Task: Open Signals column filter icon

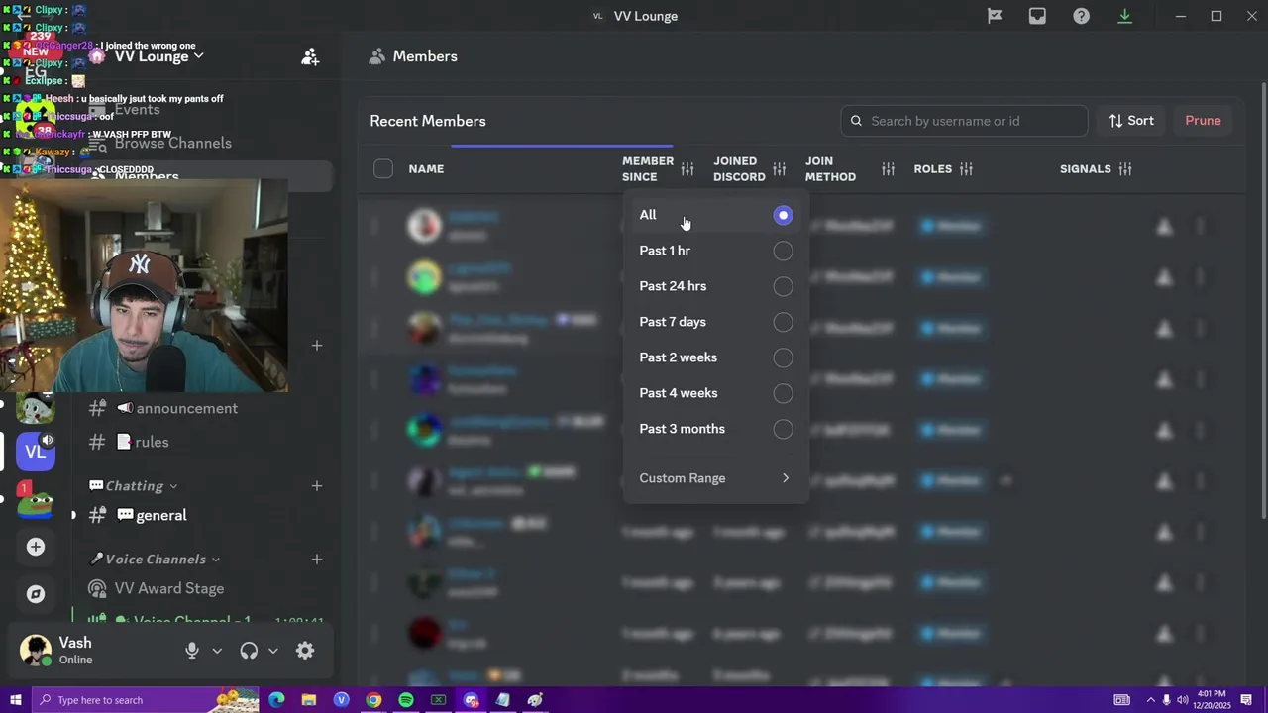Action: pos(1125,169)
